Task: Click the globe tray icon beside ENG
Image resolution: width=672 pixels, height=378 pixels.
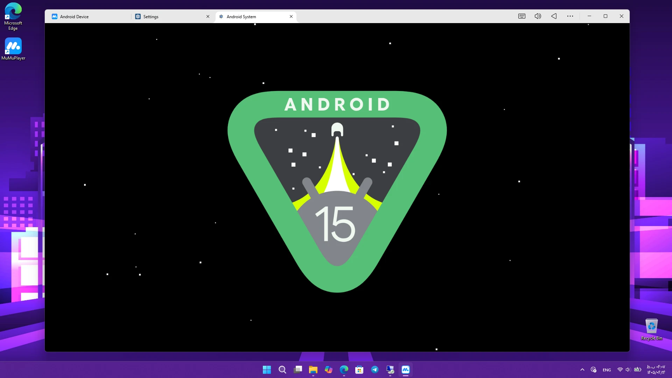Action: click(594, 370)
